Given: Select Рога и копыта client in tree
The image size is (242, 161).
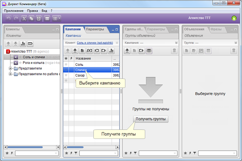Looking at the screenshot, I should pyautogui.click(x=34, y=63).
